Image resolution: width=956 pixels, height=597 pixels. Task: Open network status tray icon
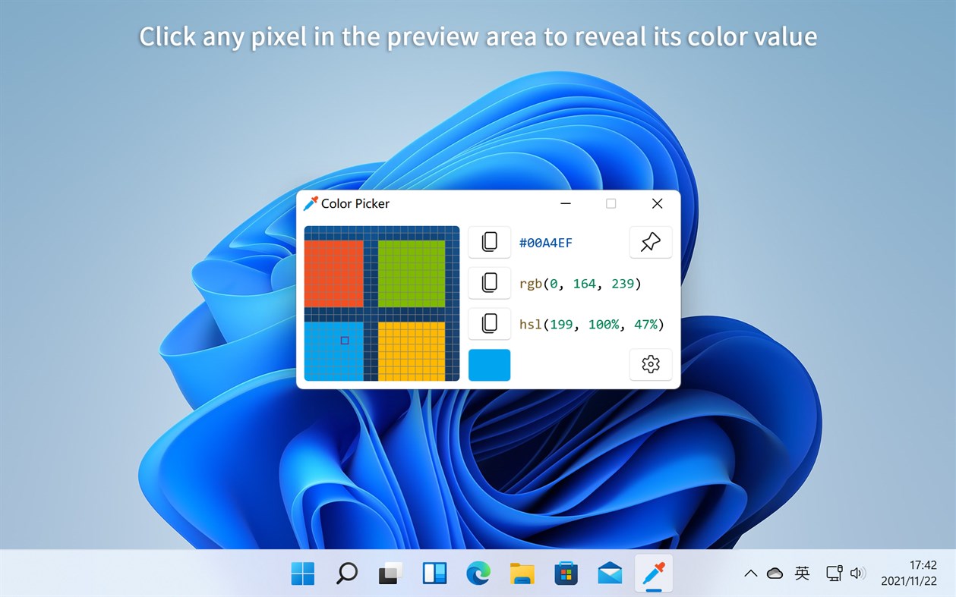835,573
